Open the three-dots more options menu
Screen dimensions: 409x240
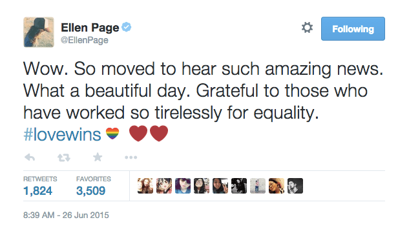point(131,157)
